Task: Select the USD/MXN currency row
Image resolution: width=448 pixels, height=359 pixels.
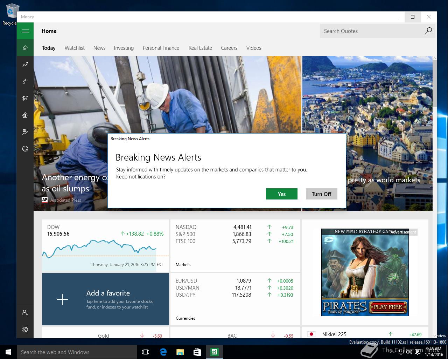Action: [234, 288]
